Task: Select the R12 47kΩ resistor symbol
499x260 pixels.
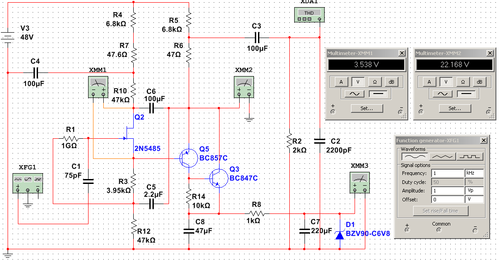Action: tap(134, 226)
